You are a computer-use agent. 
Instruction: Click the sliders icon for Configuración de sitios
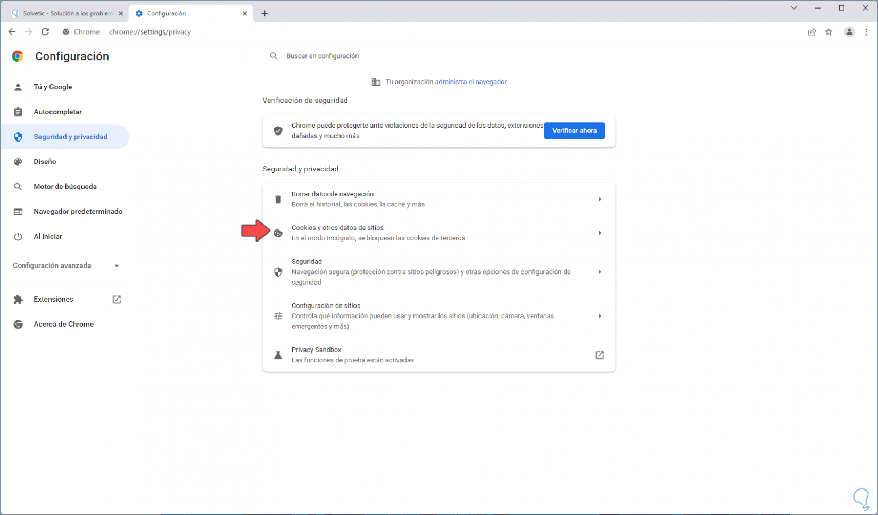coord(278,316)
